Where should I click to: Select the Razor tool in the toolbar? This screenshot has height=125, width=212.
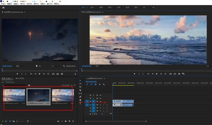(x=80, y=90)
